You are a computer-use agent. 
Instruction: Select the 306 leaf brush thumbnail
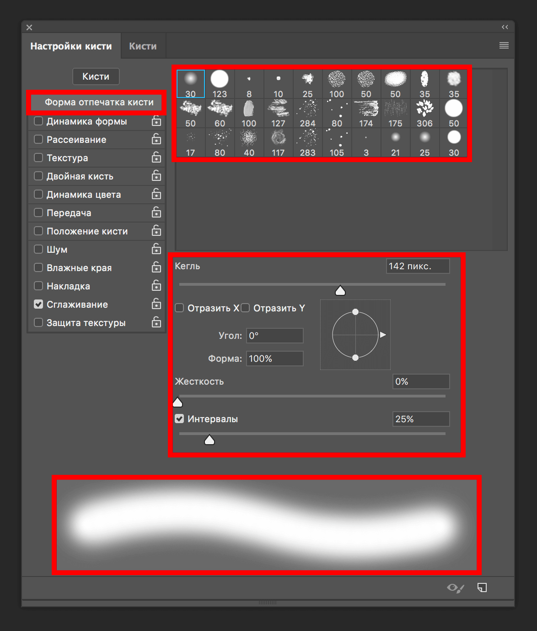point(424,113)
